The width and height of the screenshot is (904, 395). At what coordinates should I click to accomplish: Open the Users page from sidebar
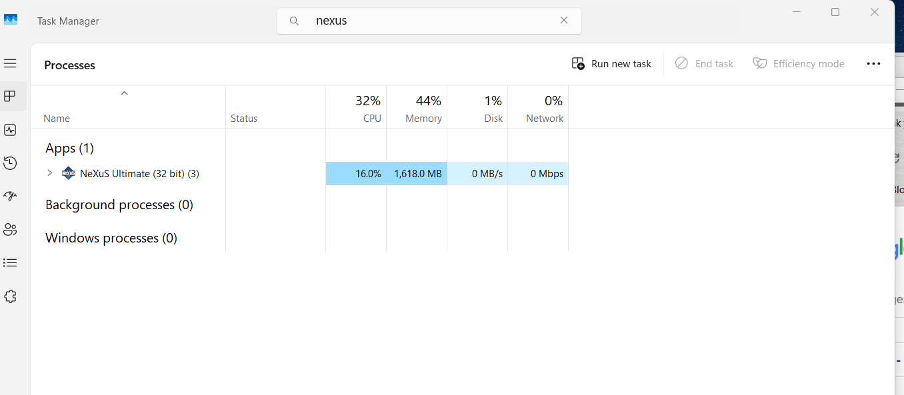click(x=10, y=230)
